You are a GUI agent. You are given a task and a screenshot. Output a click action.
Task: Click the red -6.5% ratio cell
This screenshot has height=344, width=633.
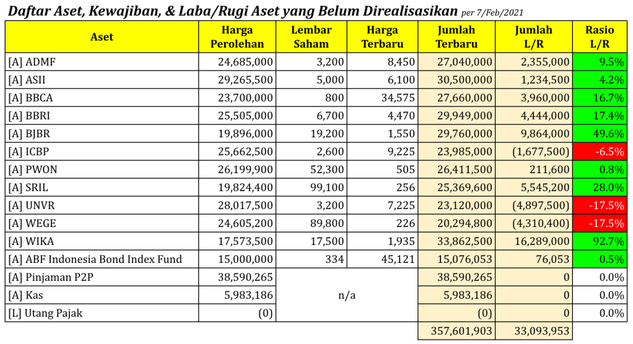[x=600, y=152]
